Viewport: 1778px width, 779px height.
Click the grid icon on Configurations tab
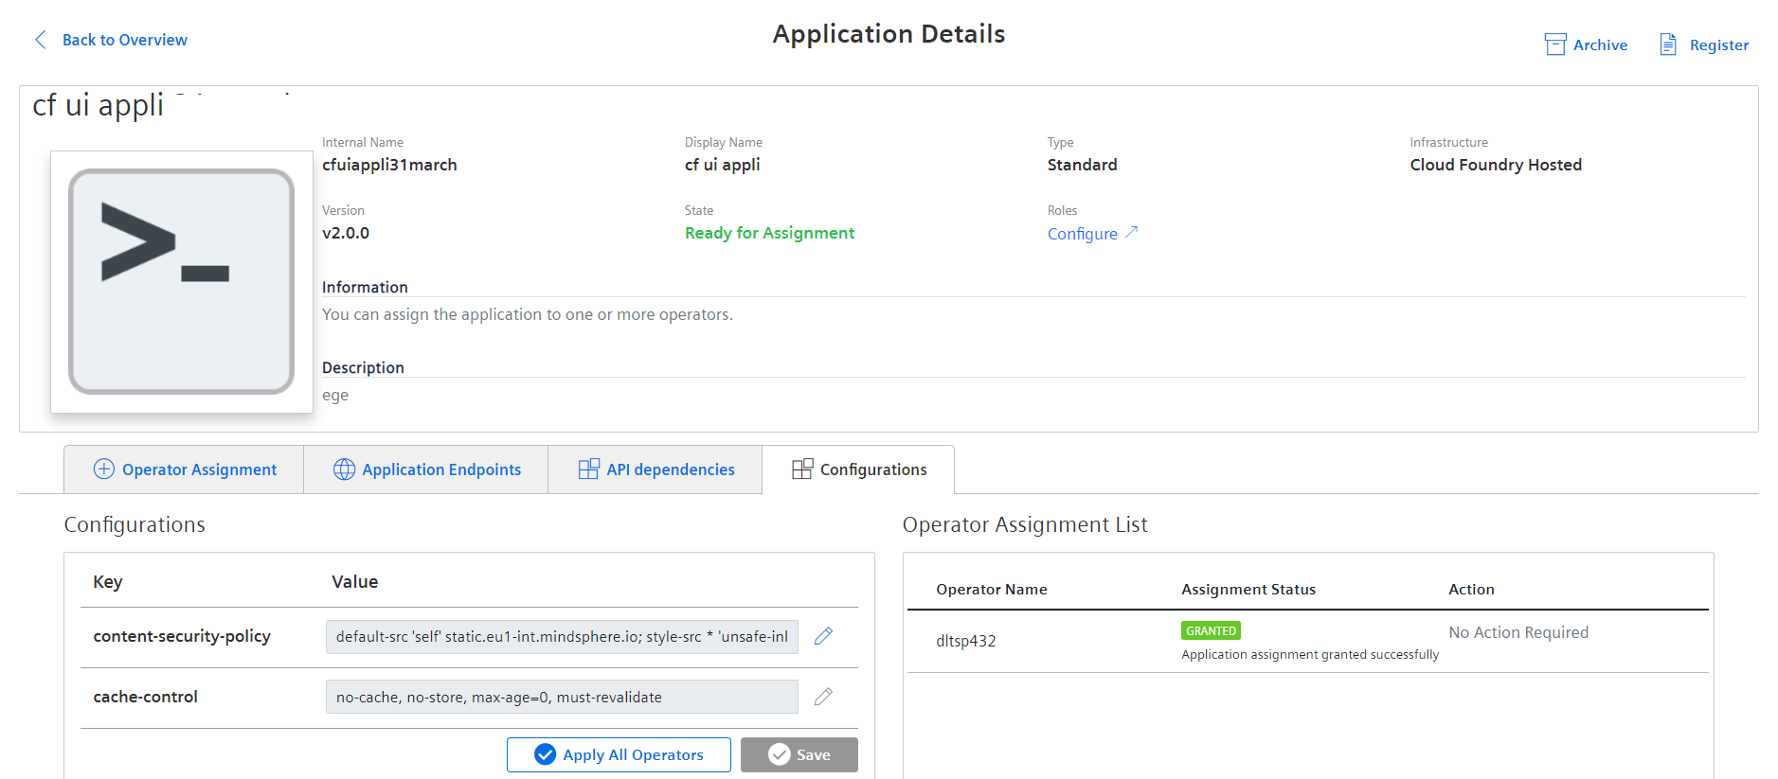[802, 469]
